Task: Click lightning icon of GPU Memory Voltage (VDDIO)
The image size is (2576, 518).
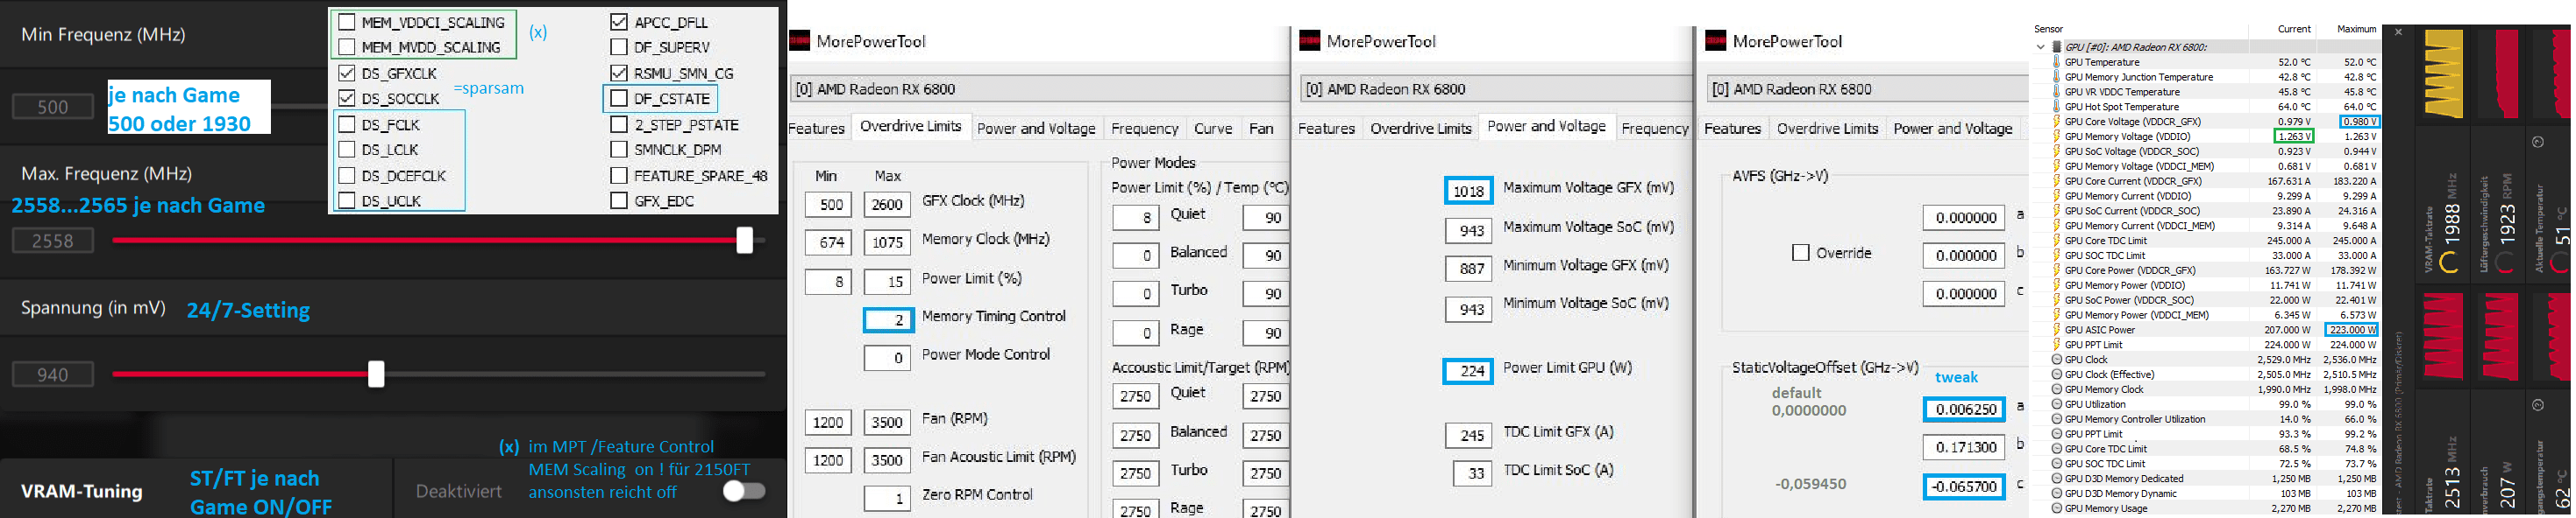Action: (x=2057, y=136)
